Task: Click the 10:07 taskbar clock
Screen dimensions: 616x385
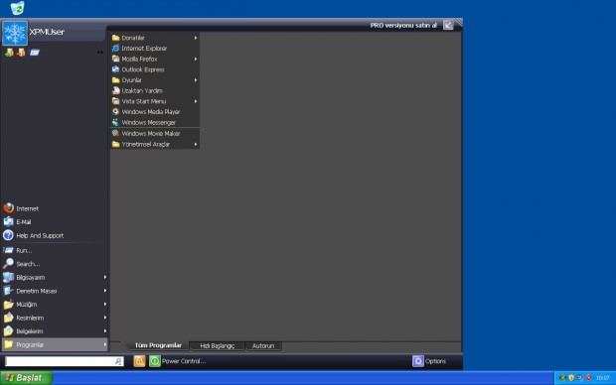Action: click(603, 378)
